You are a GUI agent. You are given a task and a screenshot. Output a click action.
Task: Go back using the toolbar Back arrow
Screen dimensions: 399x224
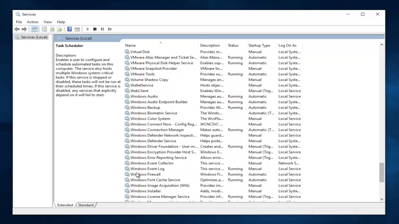click(17, 29)
